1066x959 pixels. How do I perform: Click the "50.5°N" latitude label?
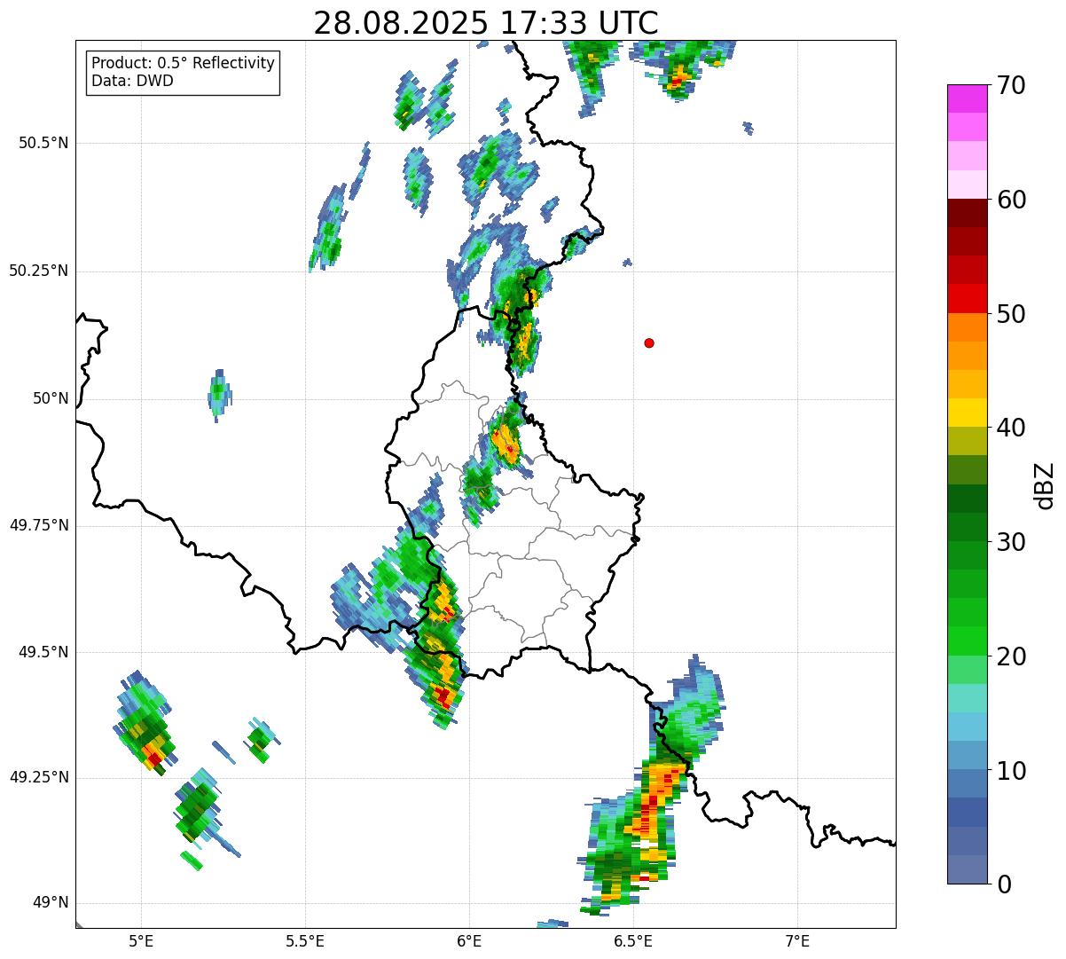(x=43, y=143)
